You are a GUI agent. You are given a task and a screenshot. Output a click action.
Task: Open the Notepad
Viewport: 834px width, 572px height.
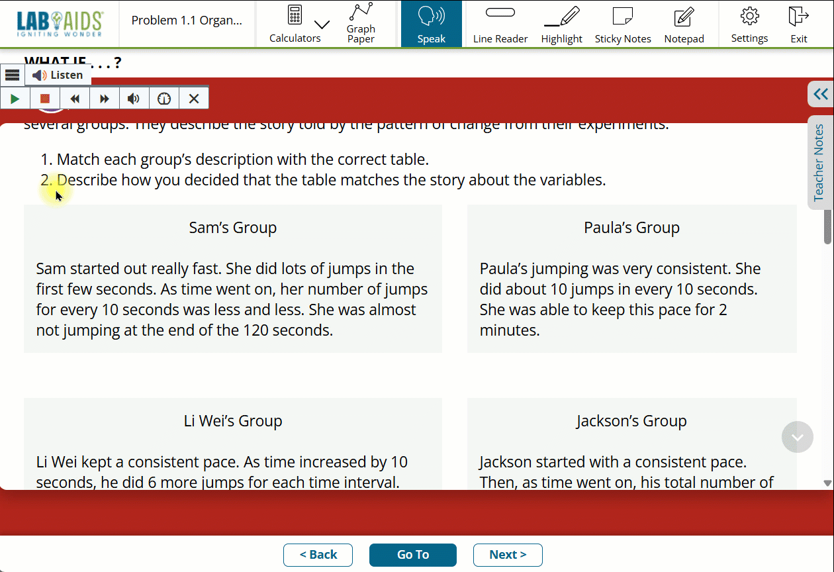click(x=684, y=24)
